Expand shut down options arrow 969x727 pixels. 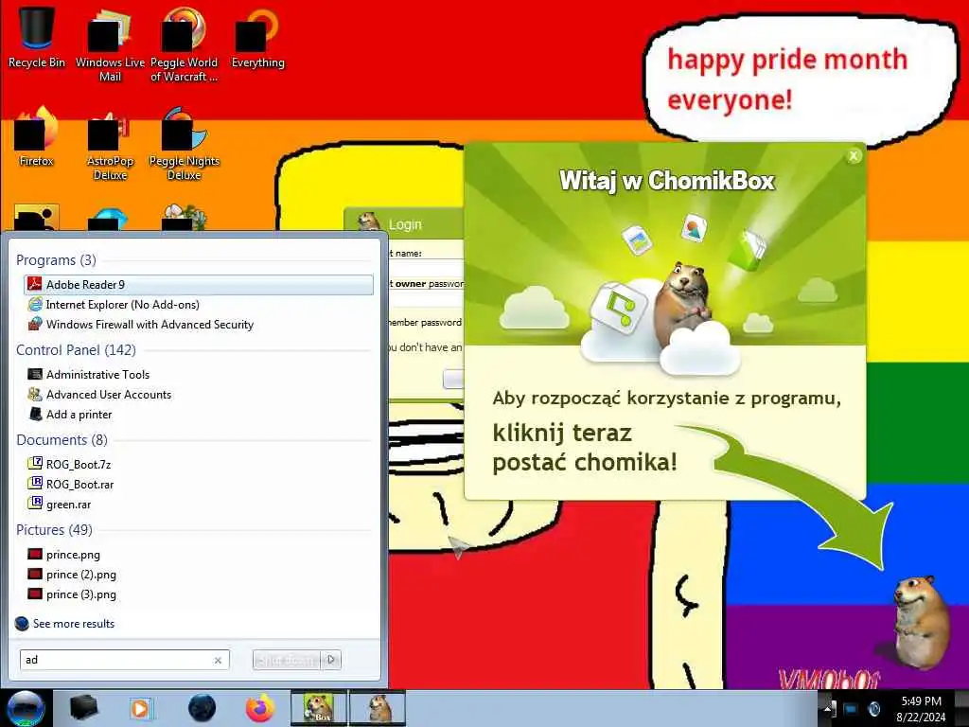click(331, 660)
